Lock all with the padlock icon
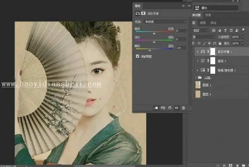The height and width of the screenshot is (167, 249). pos(220,43)
